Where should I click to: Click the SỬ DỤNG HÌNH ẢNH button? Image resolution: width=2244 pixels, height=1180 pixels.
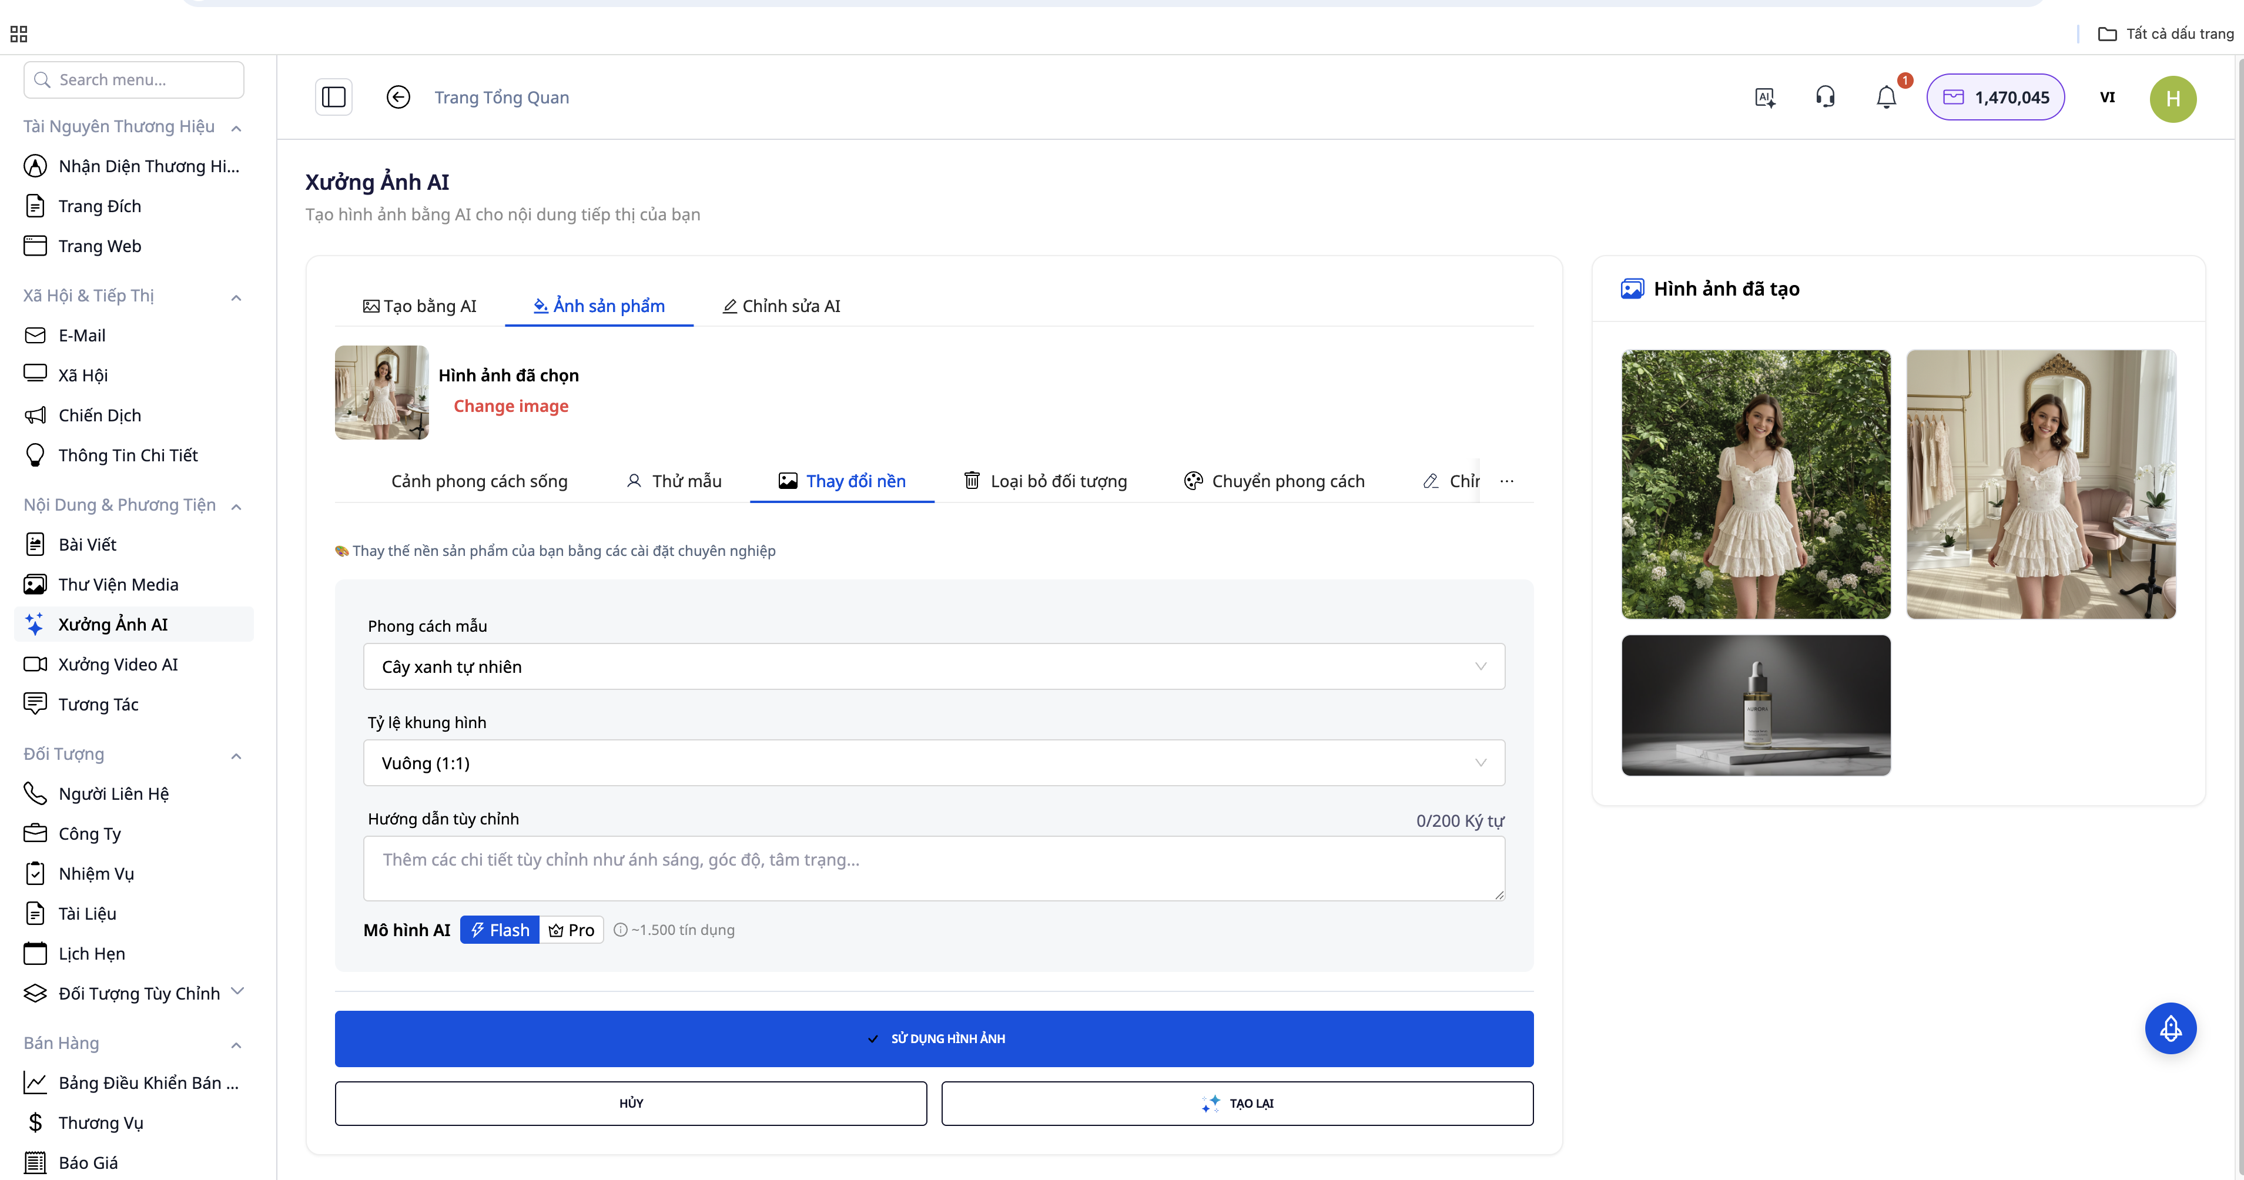[933, 1038]
